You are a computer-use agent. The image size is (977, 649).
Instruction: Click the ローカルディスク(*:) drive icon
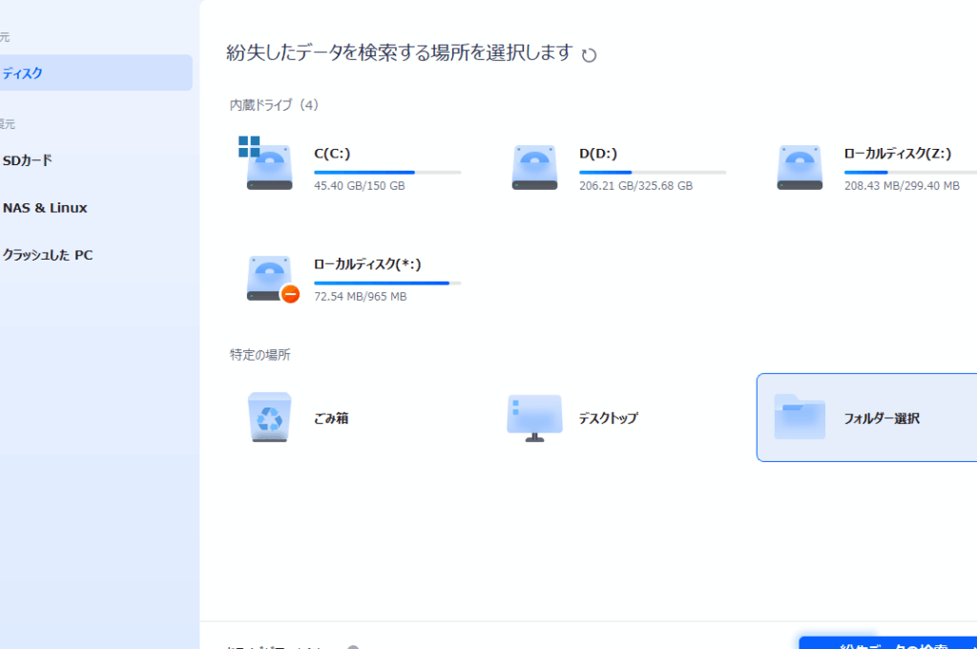click(x=269, y=280)
